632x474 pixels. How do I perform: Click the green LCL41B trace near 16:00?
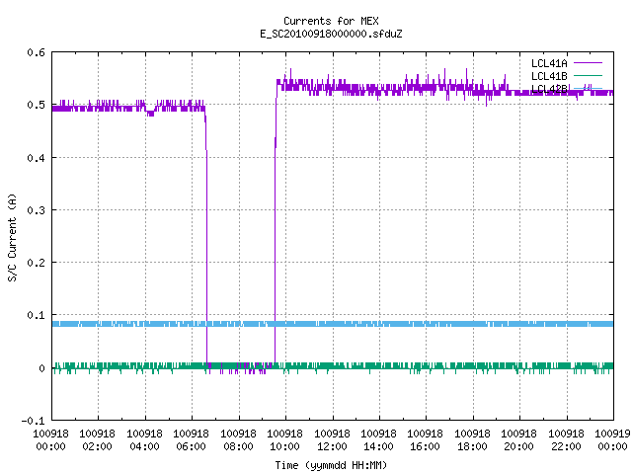pos(426,366)
